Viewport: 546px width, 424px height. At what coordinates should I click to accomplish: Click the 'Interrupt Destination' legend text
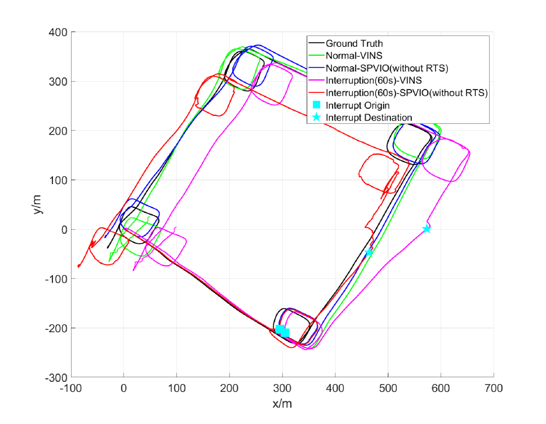coord(369,118)
